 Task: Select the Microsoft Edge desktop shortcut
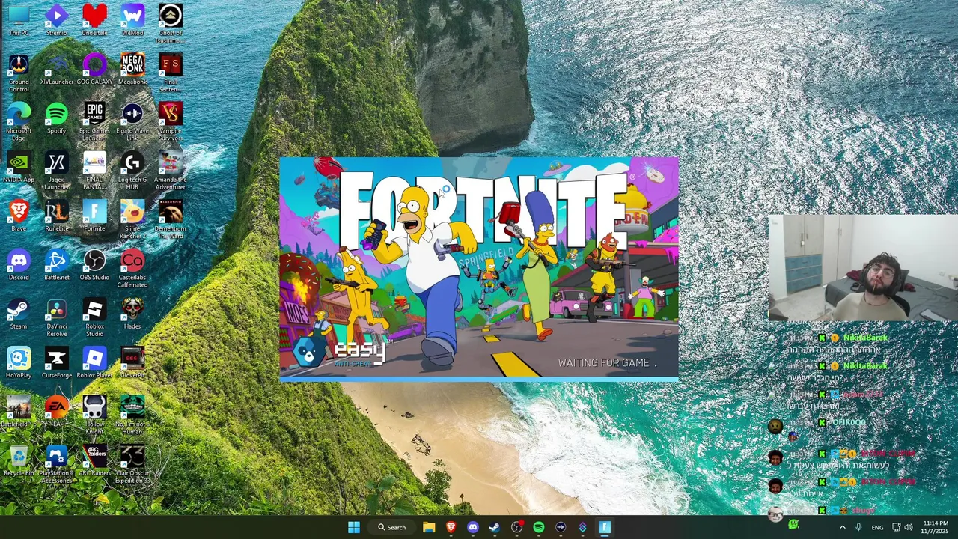point(19,122)
